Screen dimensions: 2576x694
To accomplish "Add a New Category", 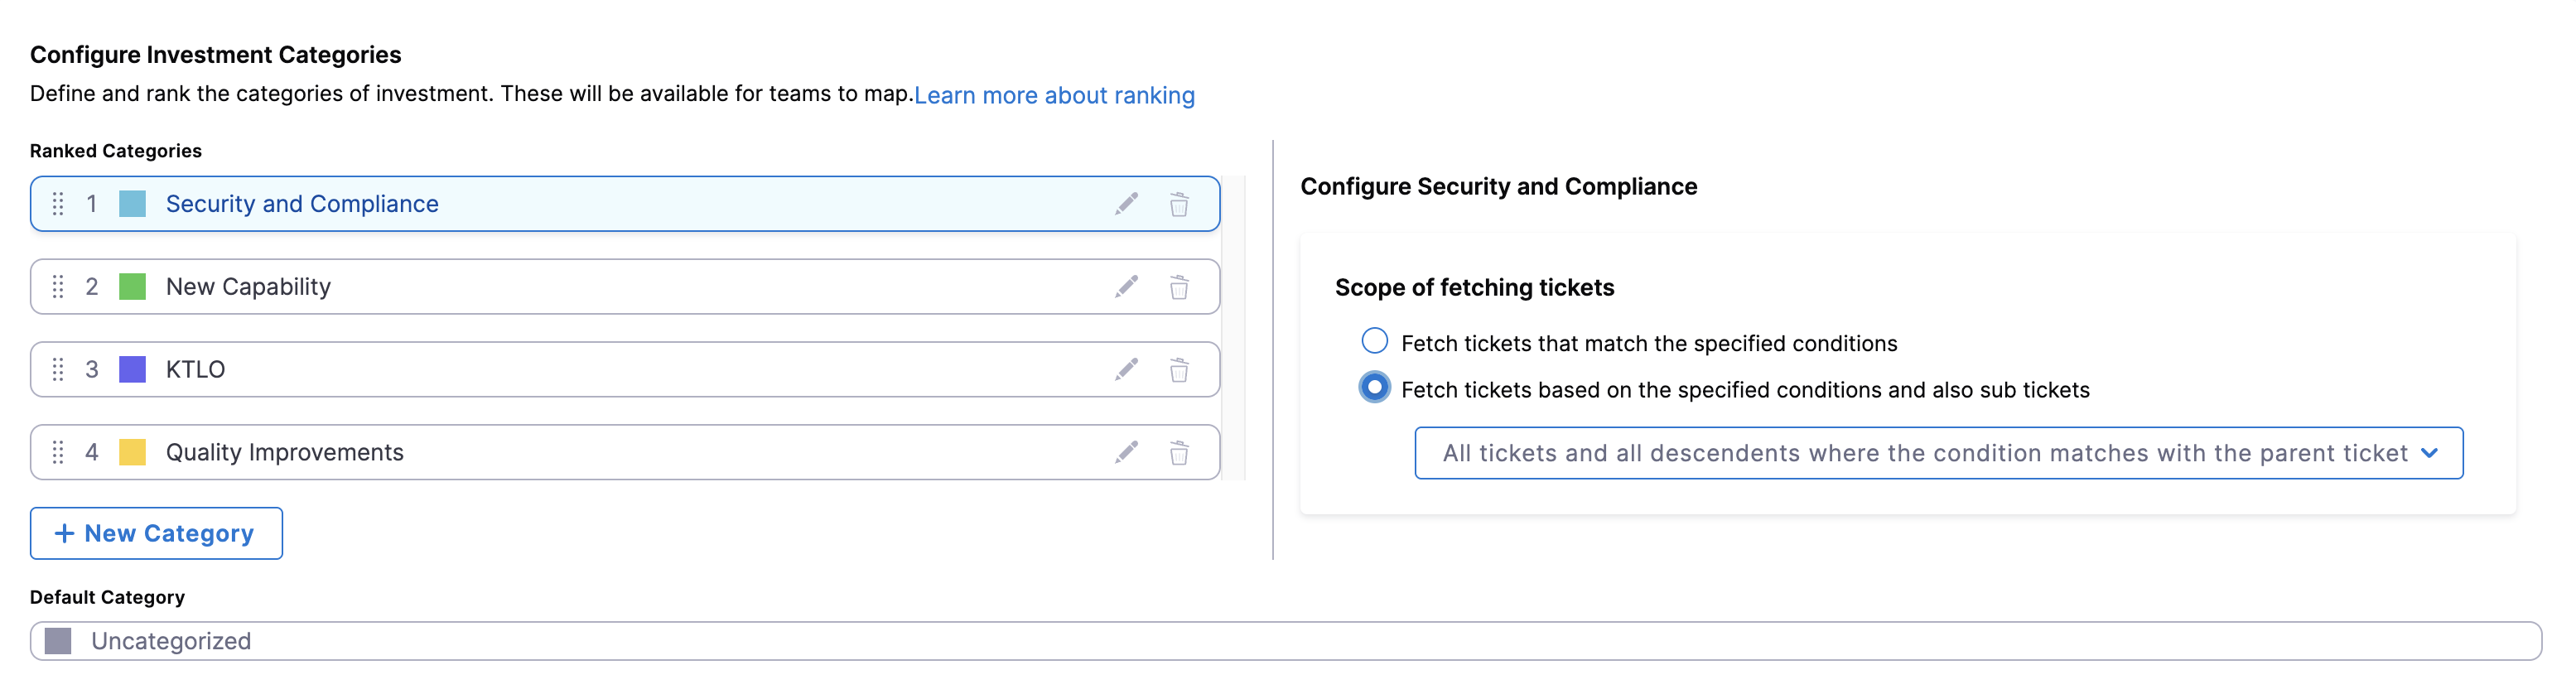I will [x=156, y=533].
